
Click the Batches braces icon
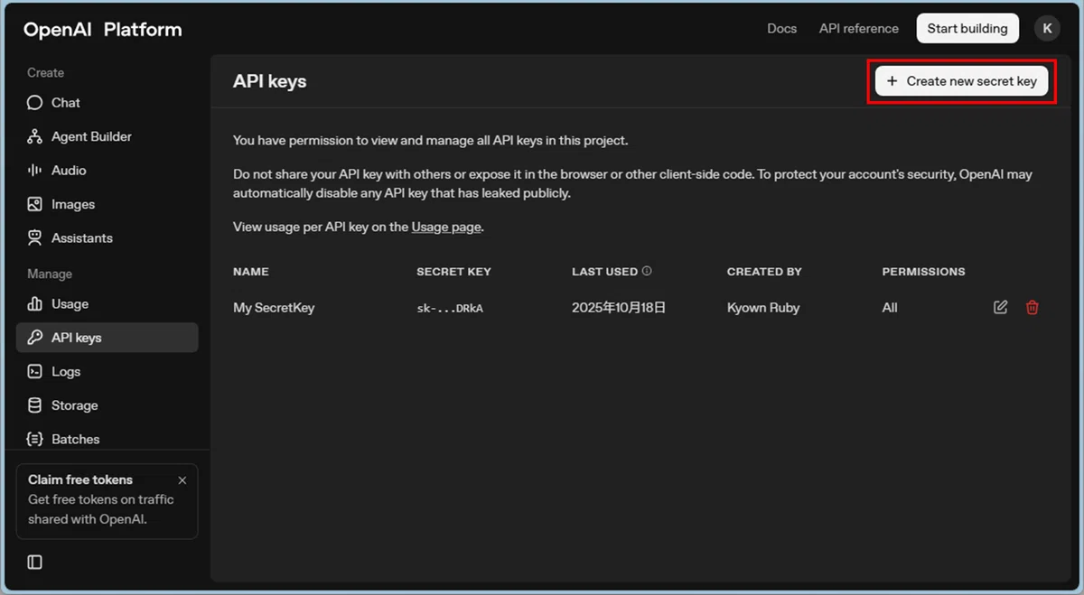click(35, 440)
